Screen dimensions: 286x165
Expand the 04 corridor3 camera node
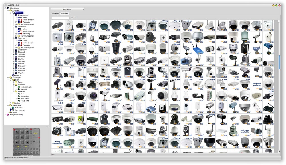13,50
